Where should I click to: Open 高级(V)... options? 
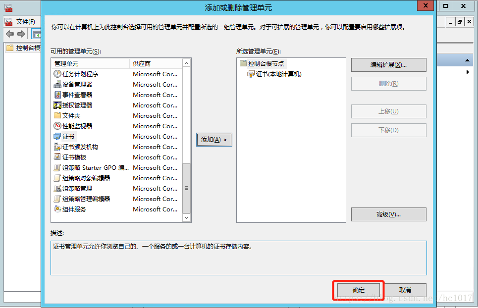click(x=389, y=214)
